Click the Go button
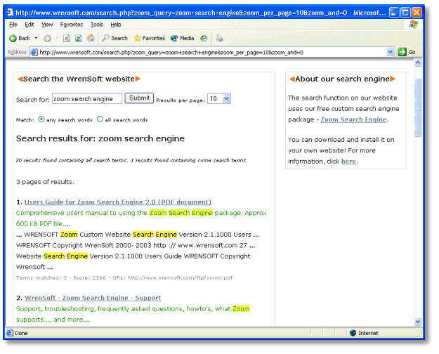Image resolution: width=439 pixels, height=354 pixels. pyautogui.click(x=407, y=52)
